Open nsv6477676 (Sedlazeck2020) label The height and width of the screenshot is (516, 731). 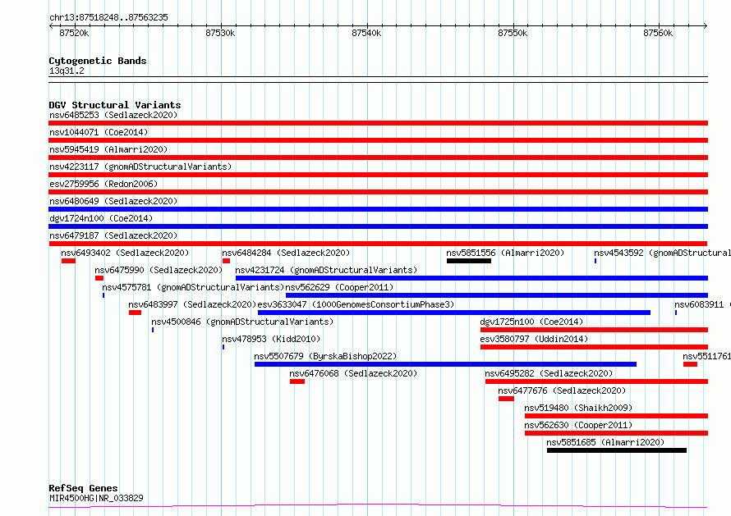(x=562, y=390)
